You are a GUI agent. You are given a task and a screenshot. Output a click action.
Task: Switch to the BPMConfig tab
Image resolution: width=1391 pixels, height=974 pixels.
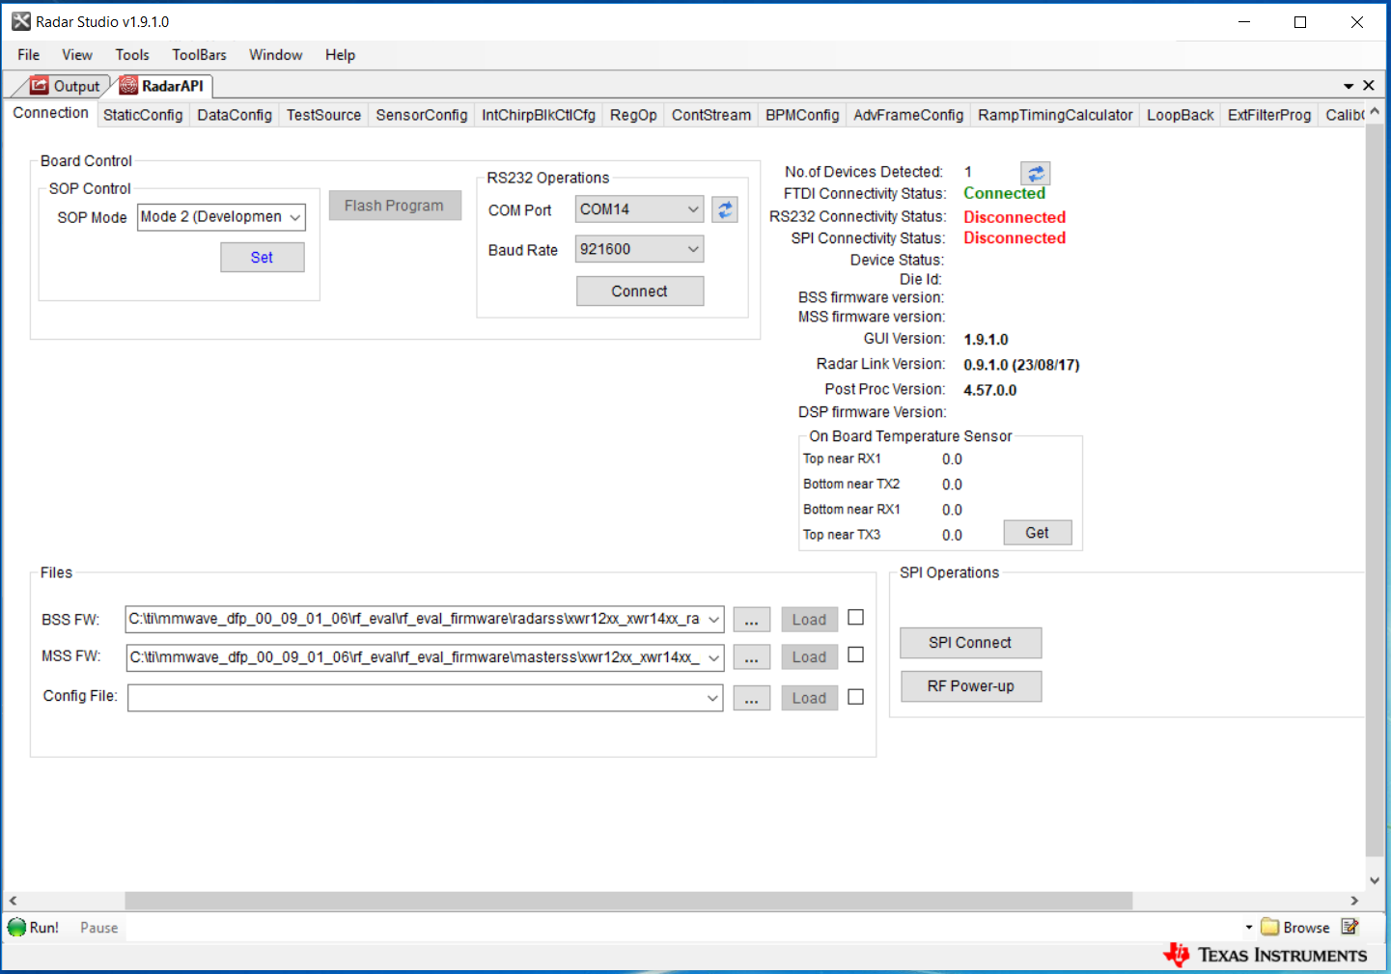coord(802,115)
